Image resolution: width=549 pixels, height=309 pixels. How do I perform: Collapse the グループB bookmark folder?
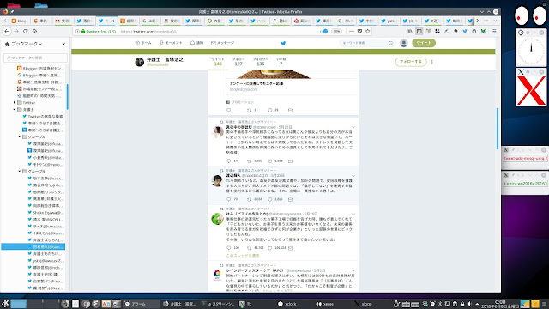click(x=20, y=172)
